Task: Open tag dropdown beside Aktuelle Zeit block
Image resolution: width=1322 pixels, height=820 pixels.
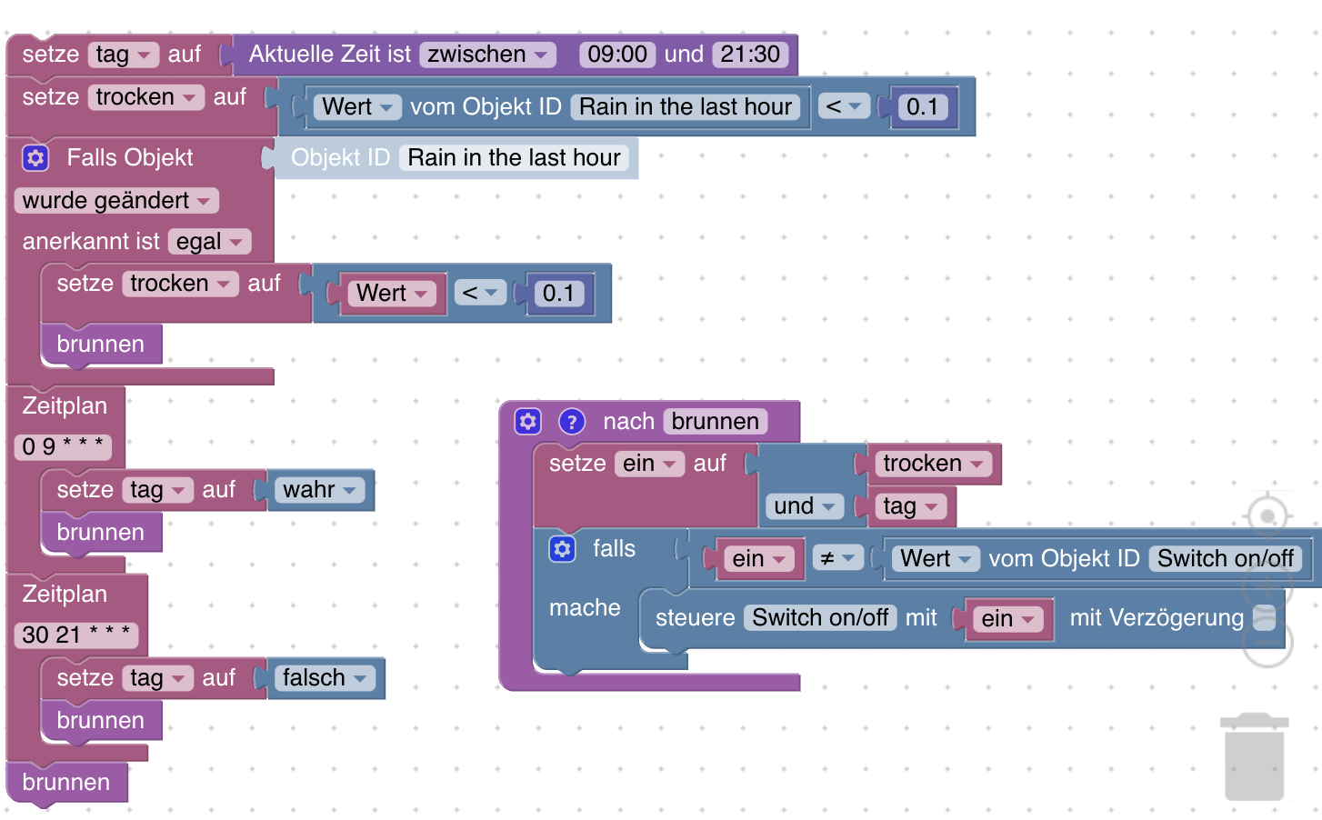Action: [x=125, y=55]
